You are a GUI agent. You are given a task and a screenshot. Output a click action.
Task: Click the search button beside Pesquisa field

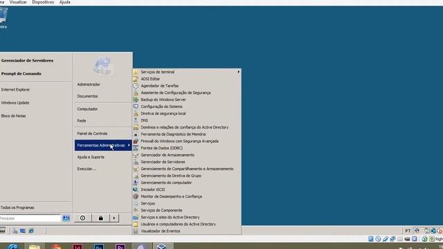coord(66,219)
